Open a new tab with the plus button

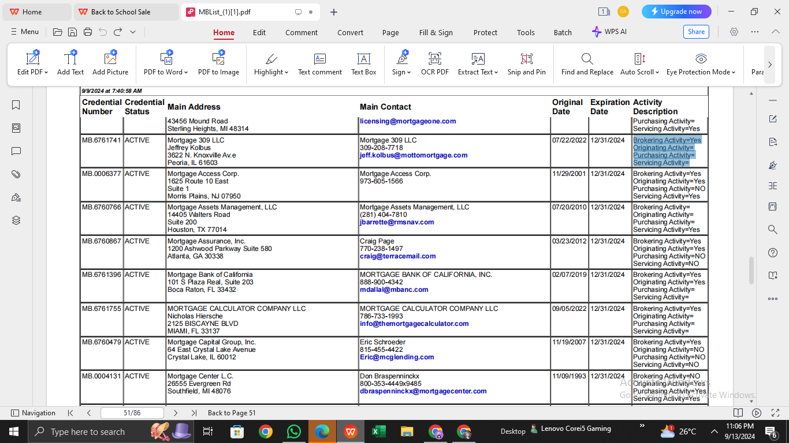point(334,12)
